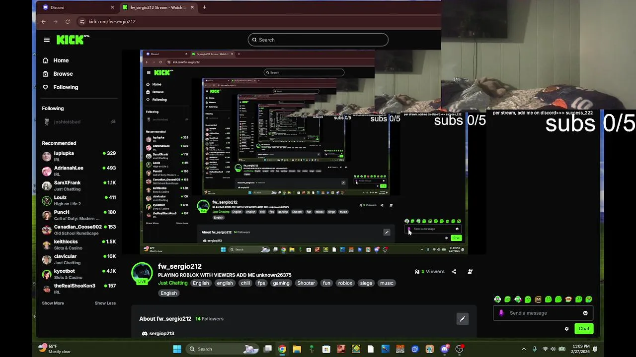Edit About section with pencil icon
The width and height of the screenshot is (636, 357).
(x=463, y=319)
